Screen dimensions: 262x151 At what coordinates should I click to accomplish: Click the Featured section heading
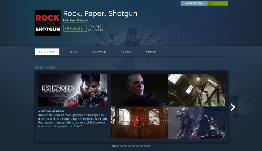tap(45, 68)
